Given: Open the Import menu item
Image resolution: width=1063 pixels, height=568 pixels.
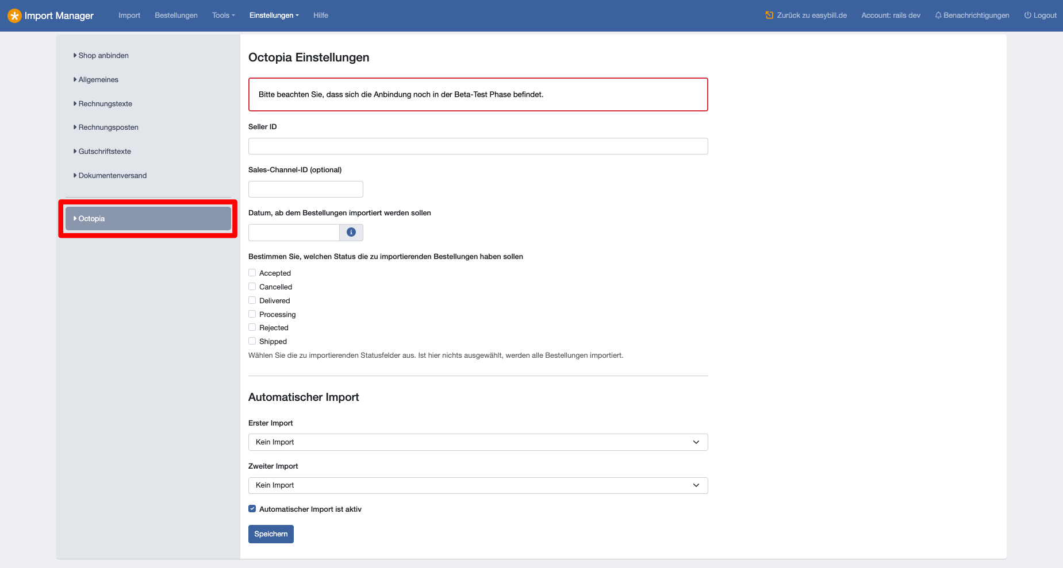Looking at the screenshot, I should click(129, 16).
